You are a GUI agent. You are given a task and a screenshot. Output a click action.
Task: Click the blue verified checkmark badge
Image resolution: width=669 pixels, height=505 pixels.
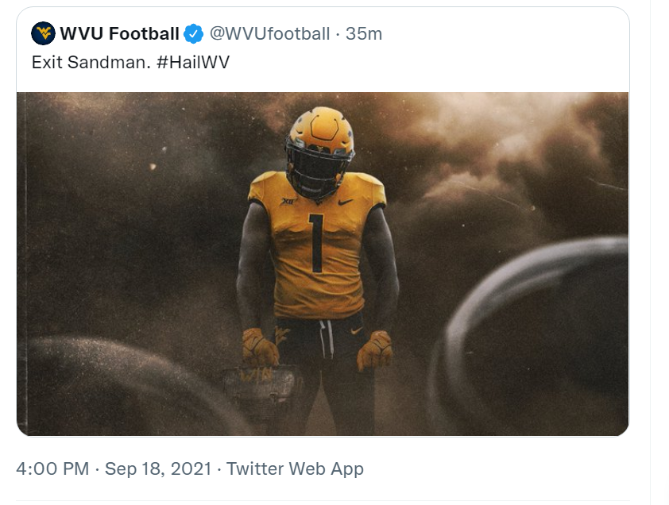[193, 33]
